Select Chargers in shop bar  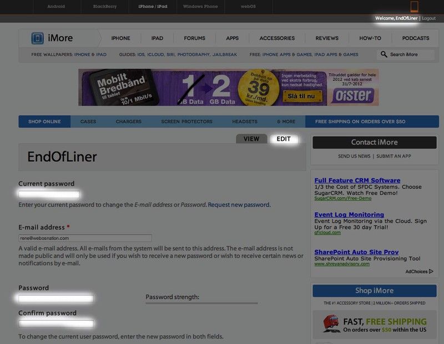(128, 121)
